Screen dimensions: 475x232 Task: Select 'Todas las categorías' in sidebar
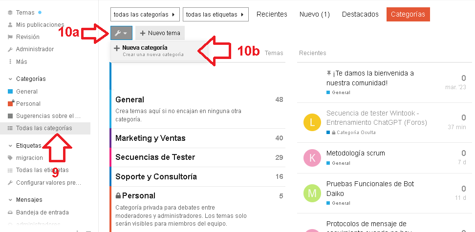[x=44, y=128]
